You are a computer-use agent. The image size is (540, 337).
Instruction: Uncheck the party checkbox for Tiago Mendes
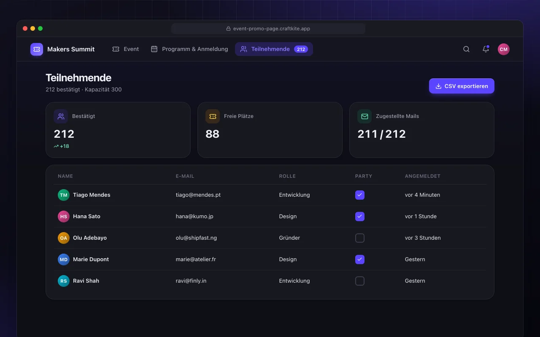pos(360,195)
